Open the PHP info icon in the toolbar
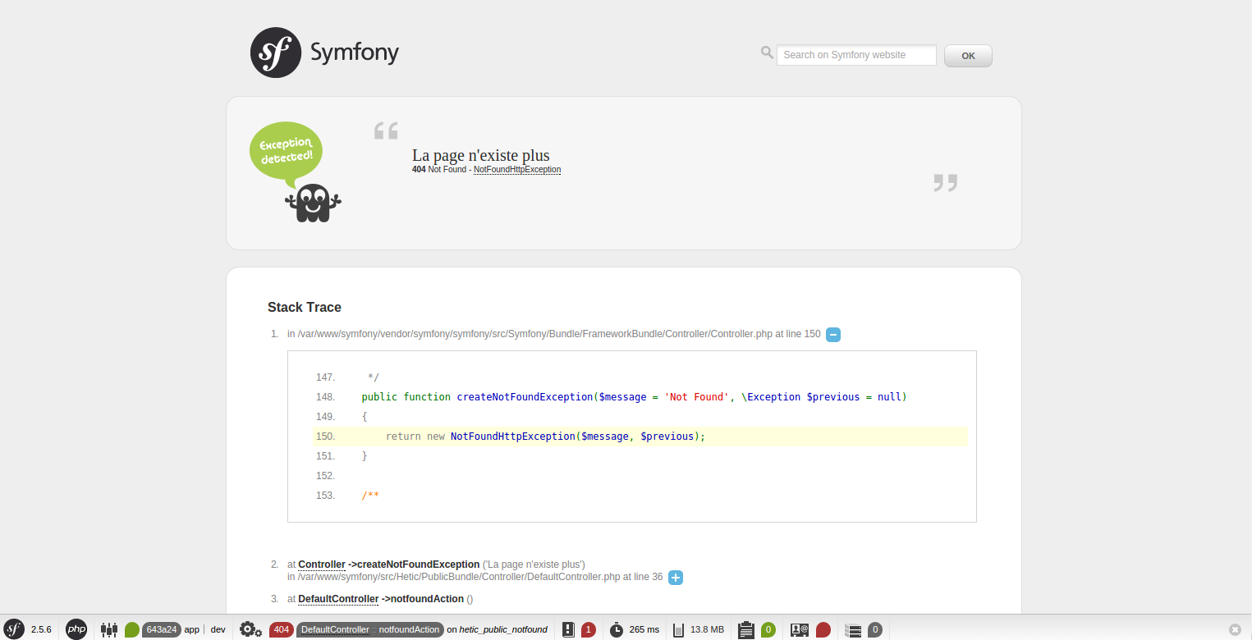Viewport: 1252px width, 640px height. (x=76, y=629)
